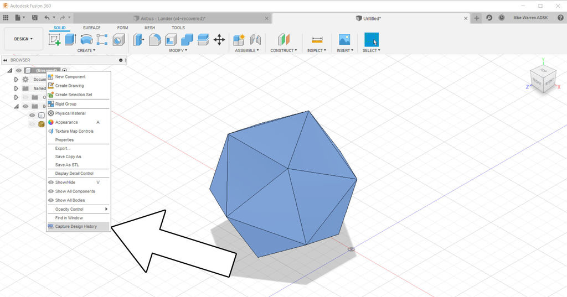This screenshot has width=567, height=297.
Task: Open a new design tab with plus button
Action: 477,18
